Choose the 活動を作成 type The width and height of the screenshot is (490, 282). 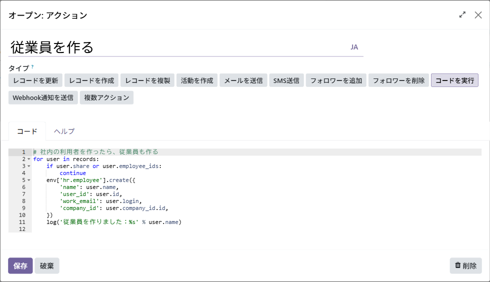(x=197, y=80)
